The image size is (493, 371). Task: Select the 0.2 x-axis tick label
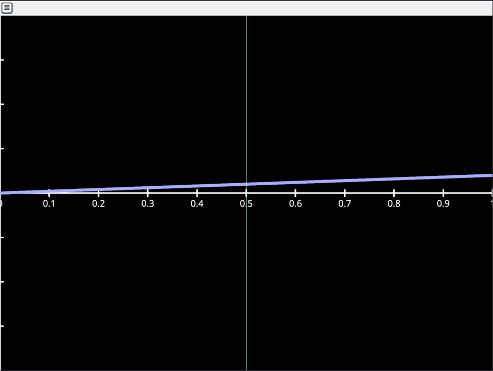(98, 203)
